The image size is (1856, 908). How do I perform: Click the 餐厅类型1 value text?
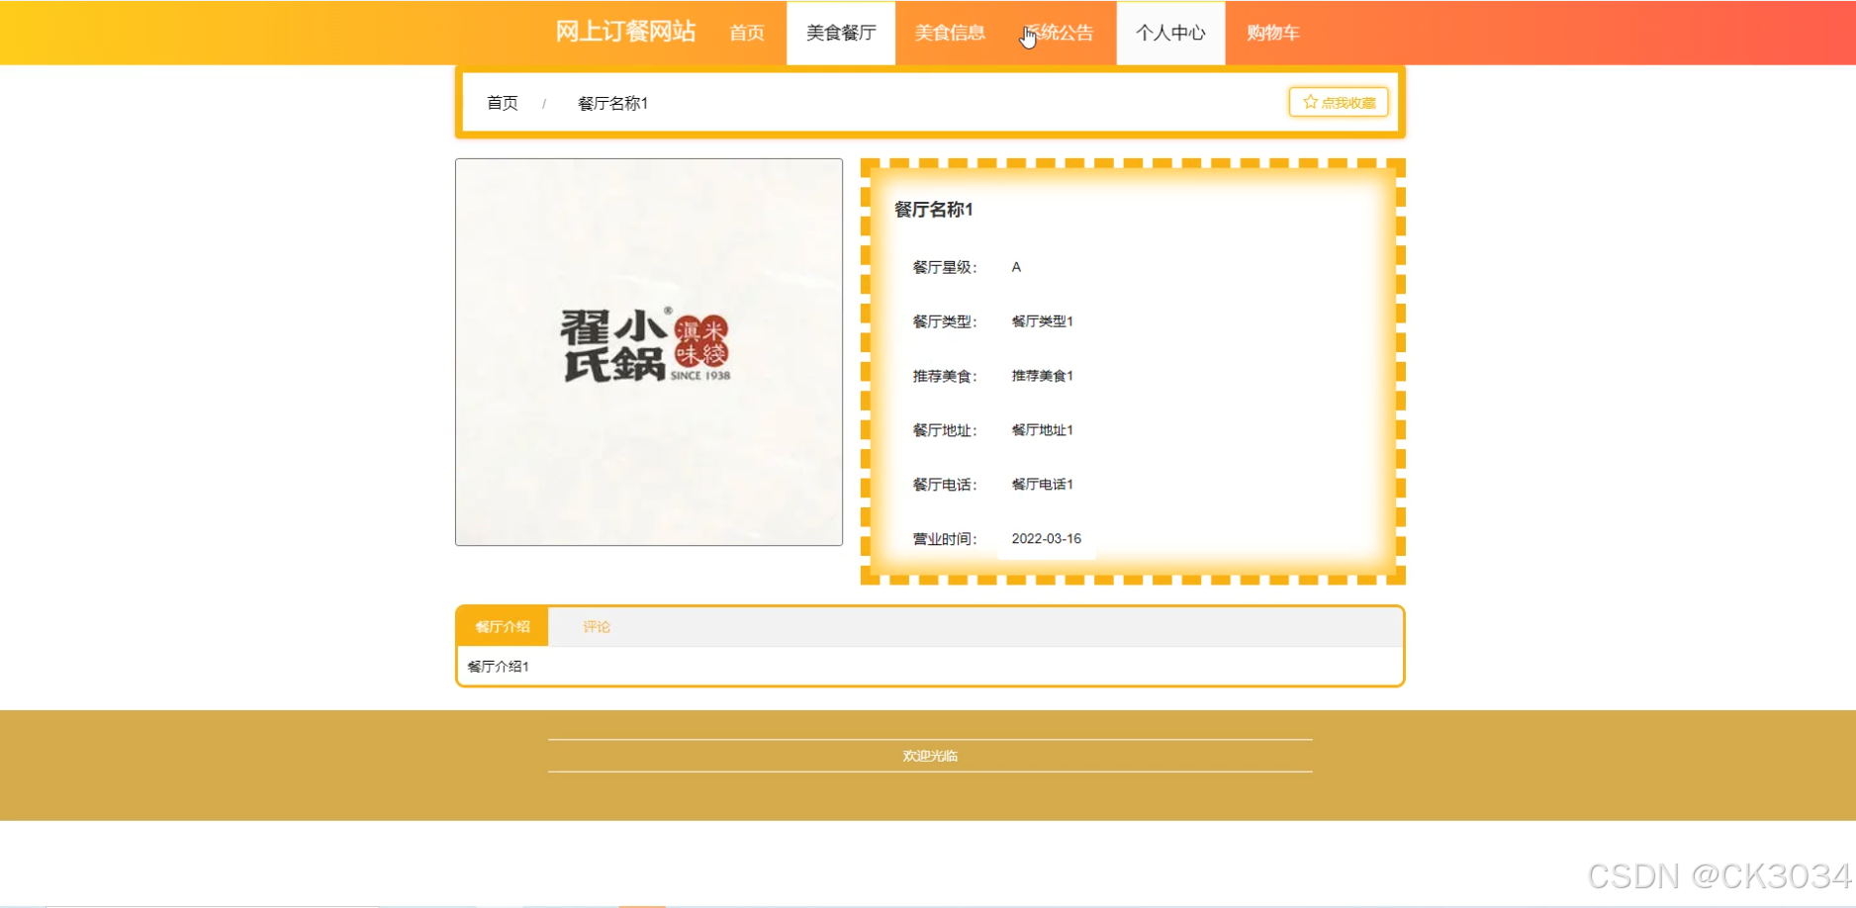point(1042,321)
